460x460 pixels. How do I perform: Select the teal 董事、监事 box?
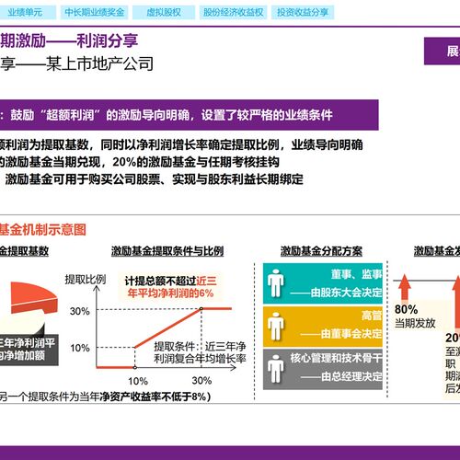coord(323,283)
